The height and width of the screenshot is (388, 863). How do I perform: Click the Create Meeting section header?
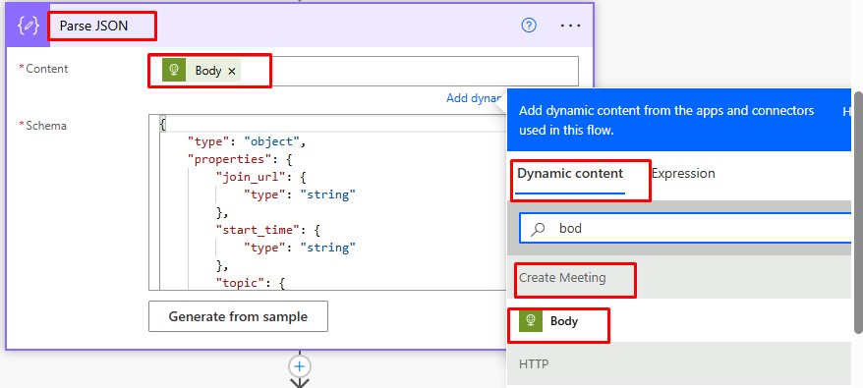coord(678,278)
